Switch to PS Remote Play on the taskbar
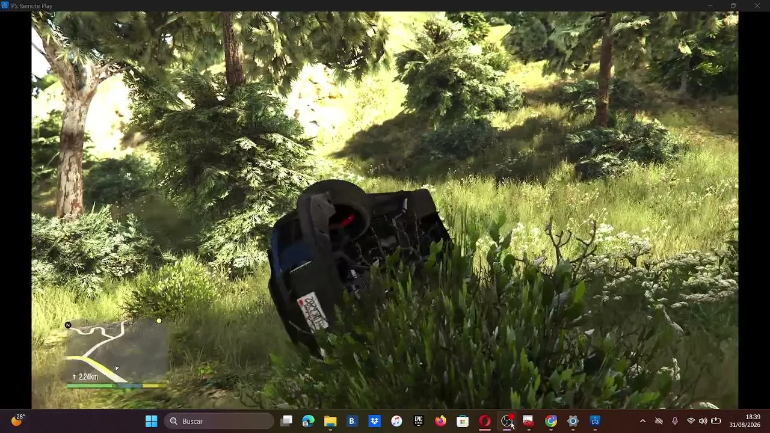The image size is (770, 433). tap(595, 421)
